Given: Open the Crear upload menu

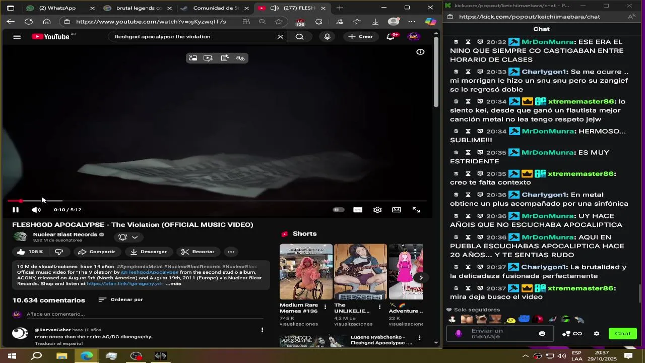Looking at the screenshot, I should 361,36.
